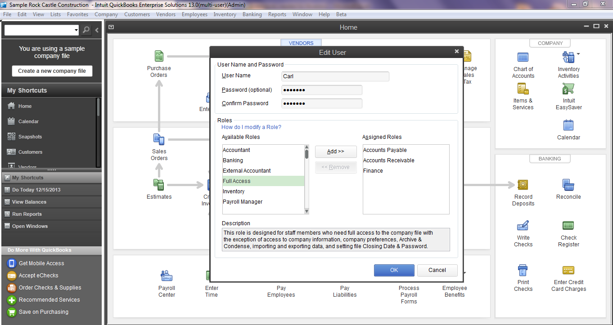613x325 pixels.
Task: Open Items & Services icon
Action: pos(523,89)
